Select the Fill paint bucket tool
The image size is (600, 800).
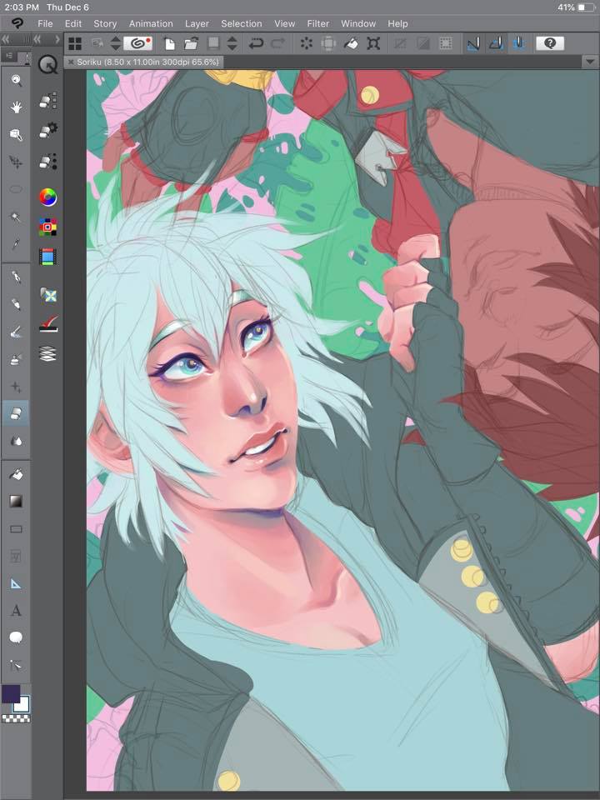(x=16, y=474)
